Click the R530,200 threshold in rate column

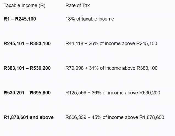click(150, 93)
